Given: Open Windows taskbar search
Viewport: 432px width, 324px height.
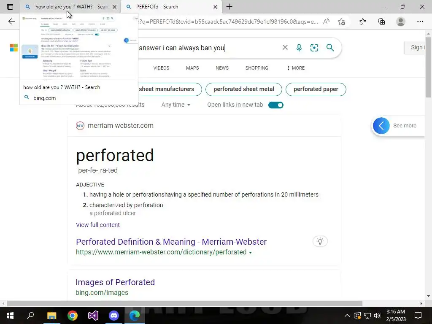Looking at the screenshot, I should (x=30, y=316).
